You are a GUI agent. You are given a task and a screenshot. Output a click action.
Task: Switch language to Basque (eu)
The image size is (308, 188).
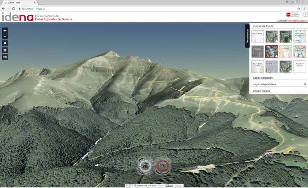(293, 14)
